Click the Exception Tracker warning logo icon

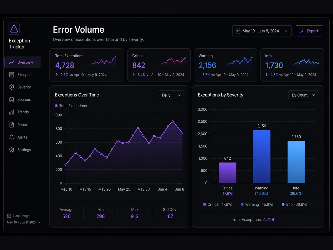click(14, 29)
